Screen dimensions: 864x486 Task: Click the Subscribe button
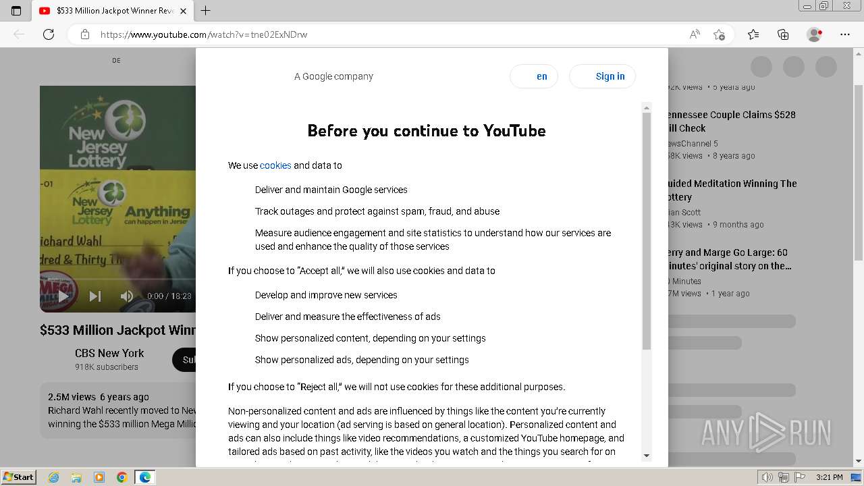click(x=184, y=360)
